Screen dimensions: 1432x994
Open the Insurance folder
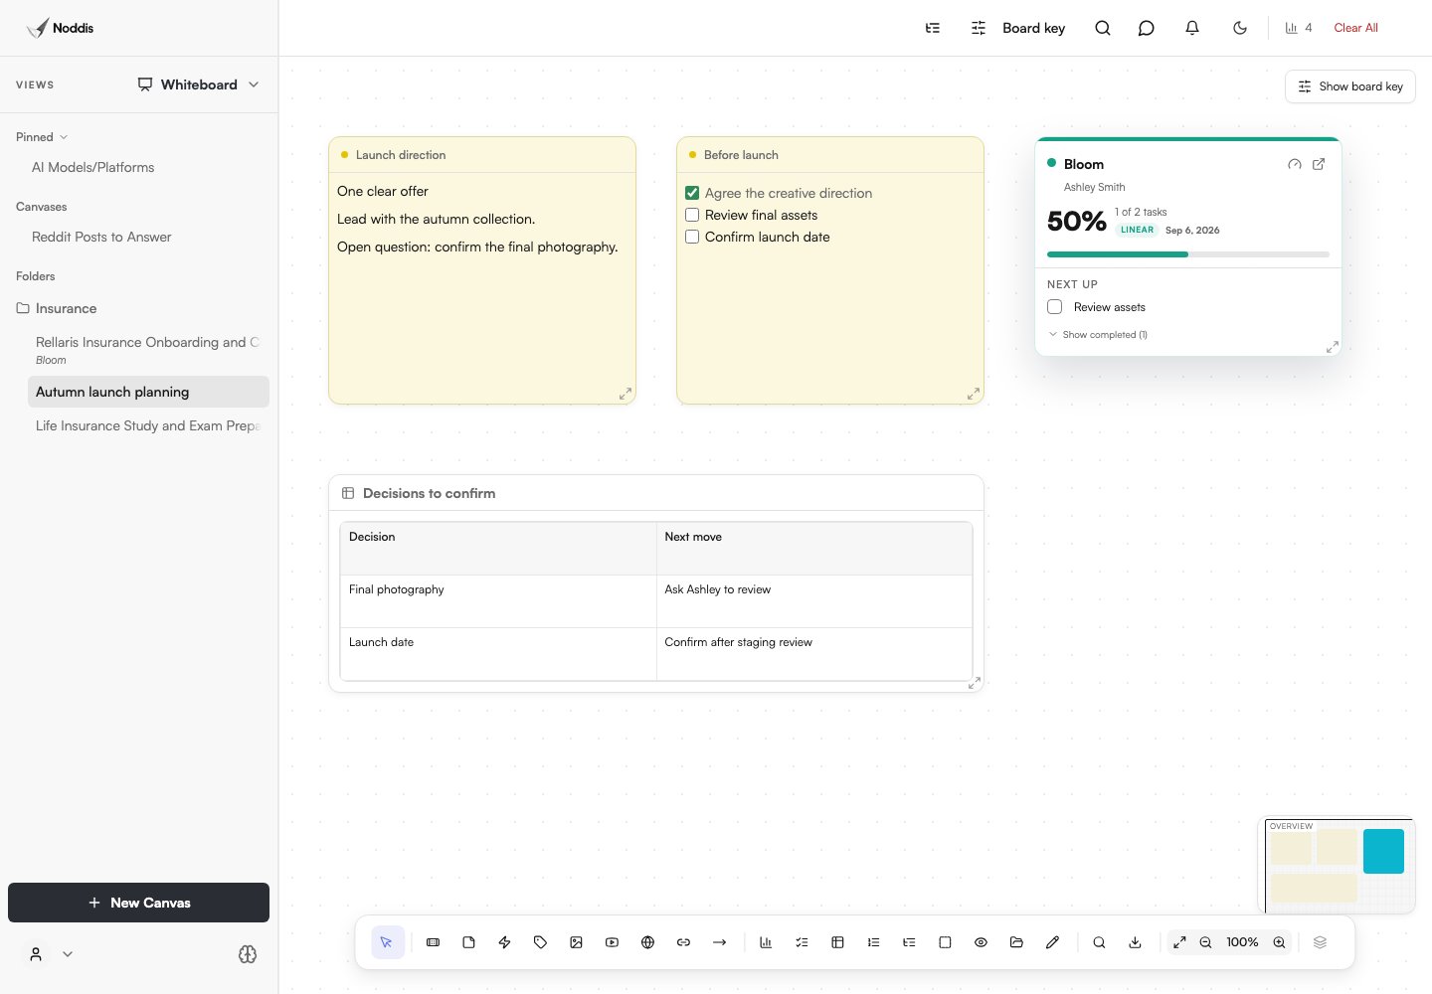click(57, 308)
